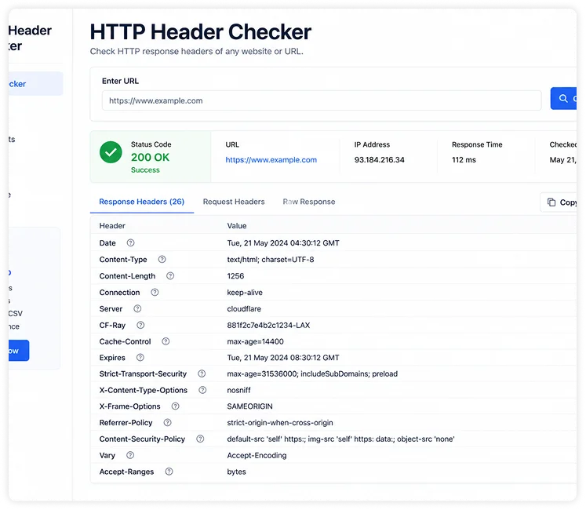Copy the response headers
The width and height of the screenshot is (586, 510).
(x=559, y=202)
